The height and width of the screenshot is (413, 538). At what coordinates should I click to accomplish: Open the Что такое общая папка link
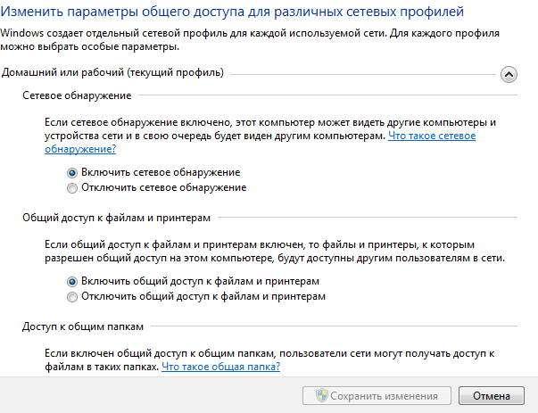tap(220, 367)
